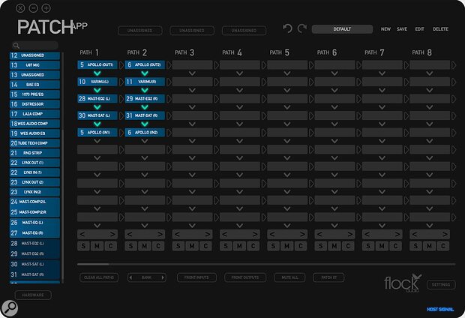The image size is (465, 318).
Task: Select DISTRESSOR in hardware list
Action: (x=34, y=104)
